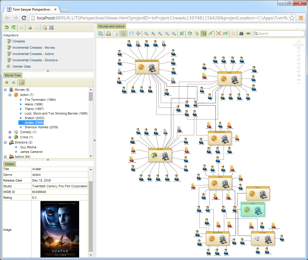Click the binoculars Find icon
The width and height of the screenshot is (308, 260).
click(241, 34)
